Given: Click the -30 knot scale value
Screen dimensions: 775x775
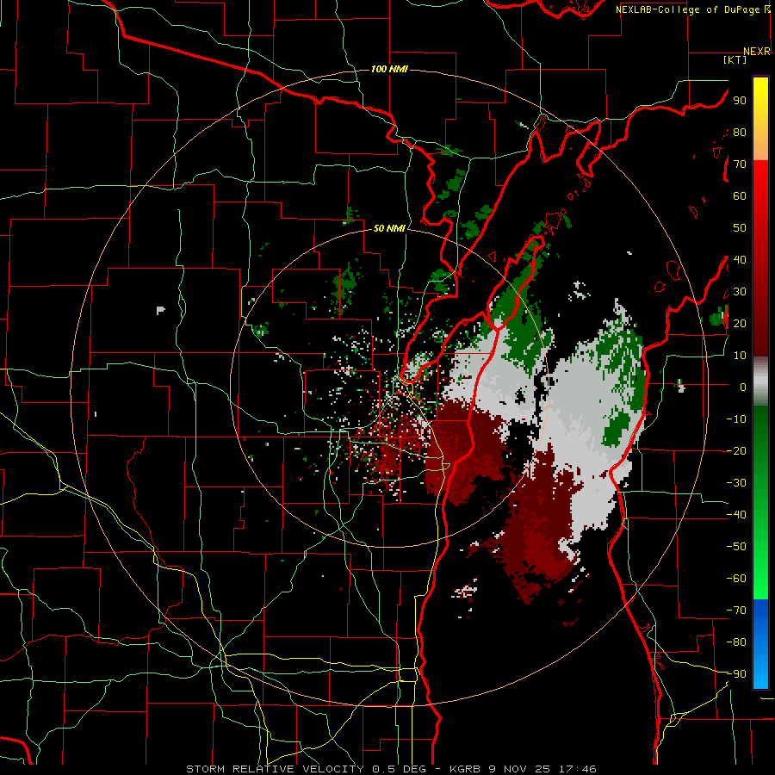Looking at the screenshot, I should tap(736, 483).
